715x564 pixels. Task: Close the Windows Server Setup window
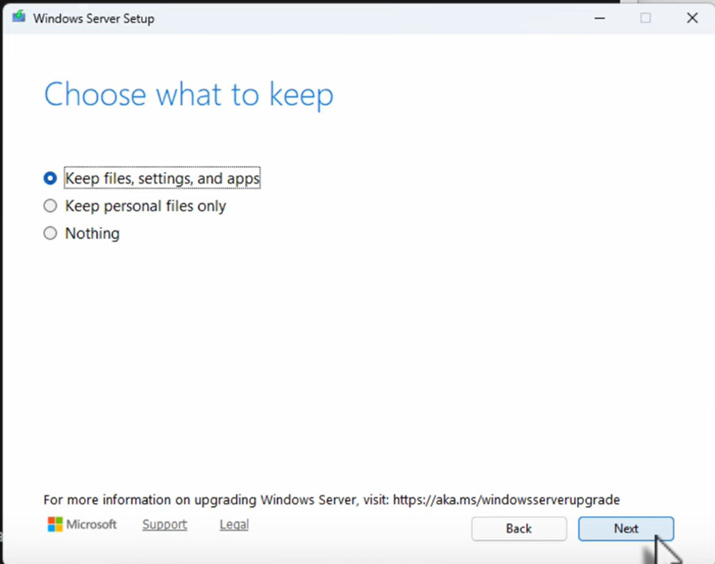692,17
